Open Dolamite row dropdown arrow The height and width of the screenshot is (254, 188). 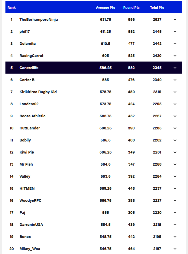click(x=175, y=44)
